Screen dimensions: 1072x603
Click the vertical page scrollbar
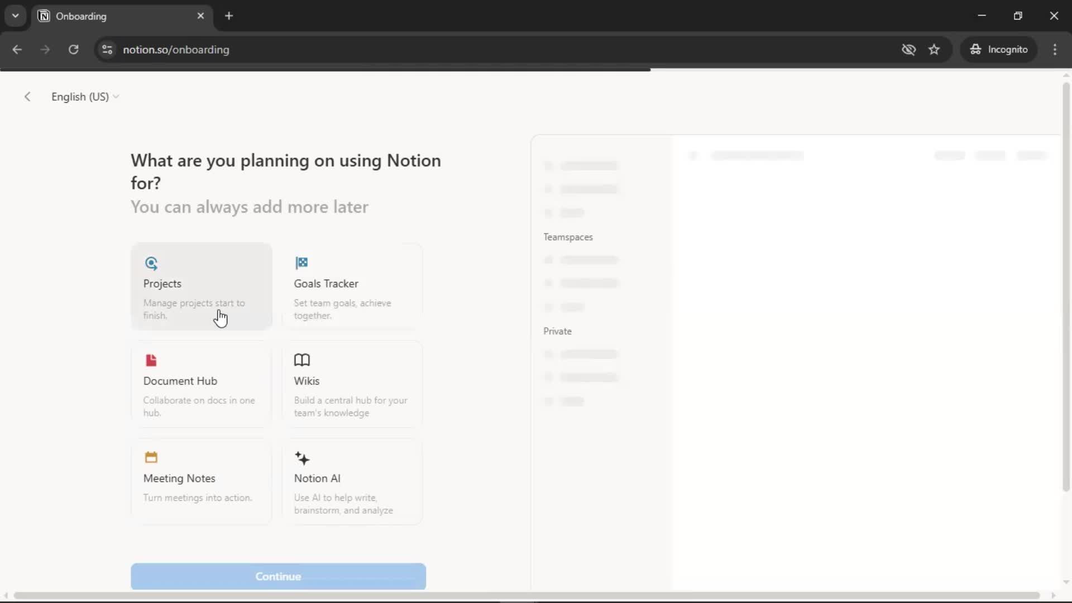tap(1066, 287)
